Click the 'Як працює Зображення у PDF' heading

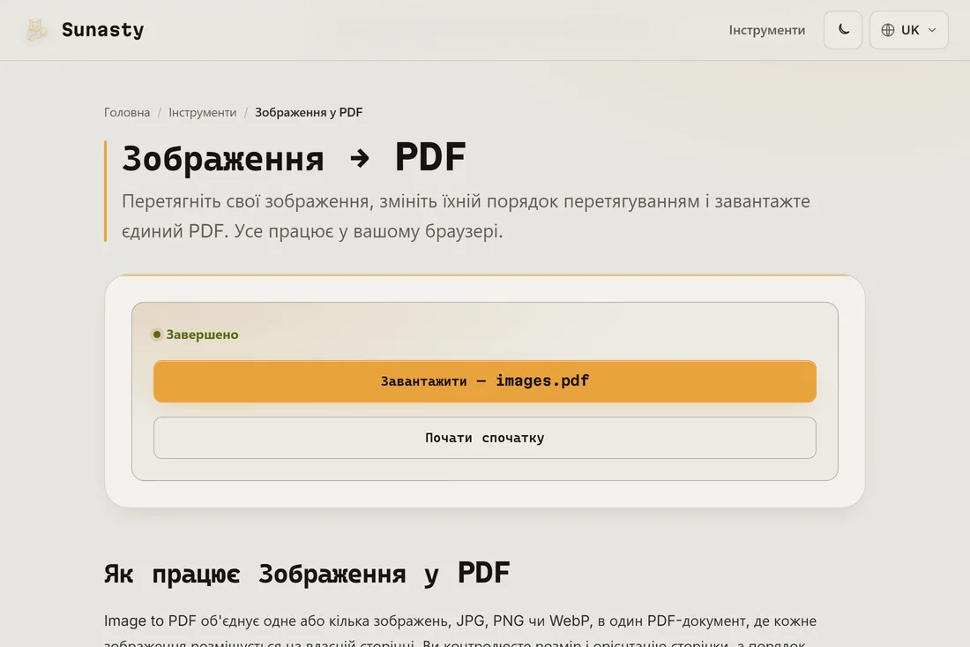pyautogui.click(x=307, y=574)
